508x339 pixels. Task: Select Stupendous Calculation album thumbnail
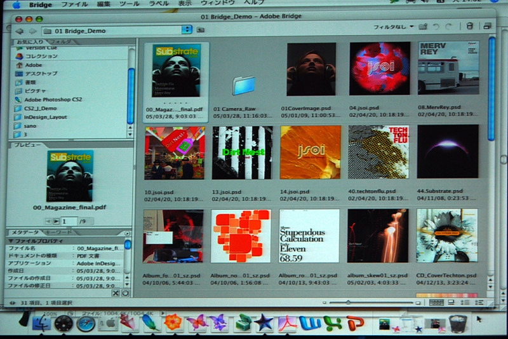point(309,236)
